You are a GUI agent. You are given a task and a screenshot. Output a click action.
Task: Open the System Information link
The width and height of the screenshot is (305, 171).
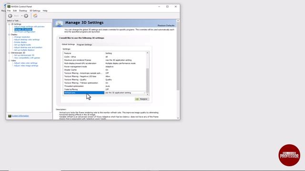click(20, 116)
